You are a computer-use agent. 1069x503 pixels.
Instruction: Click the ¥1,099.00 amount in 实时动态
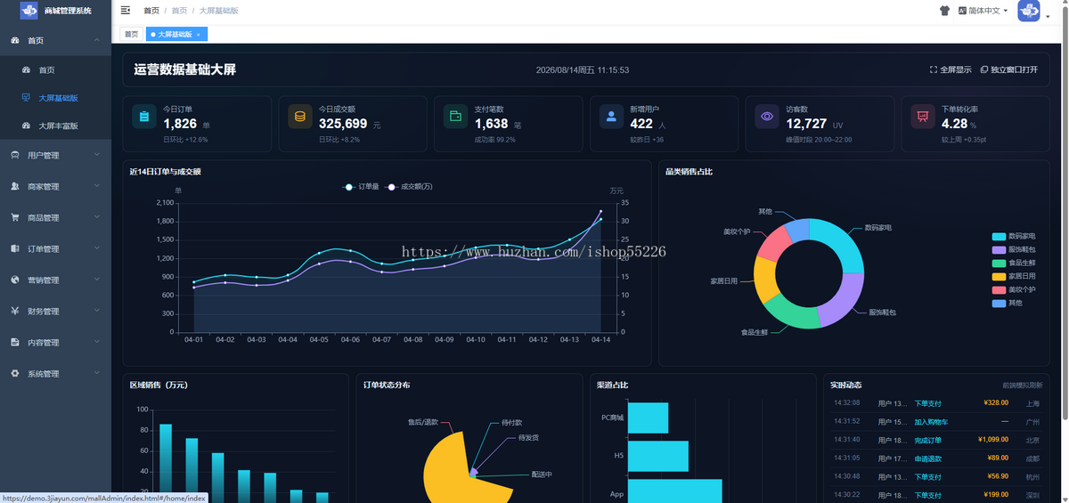(993, 440)
